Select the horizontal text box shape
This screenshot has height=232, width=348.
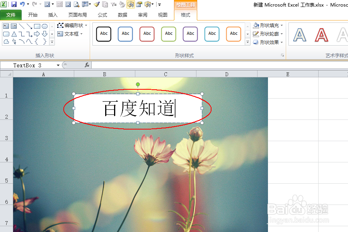6,26
